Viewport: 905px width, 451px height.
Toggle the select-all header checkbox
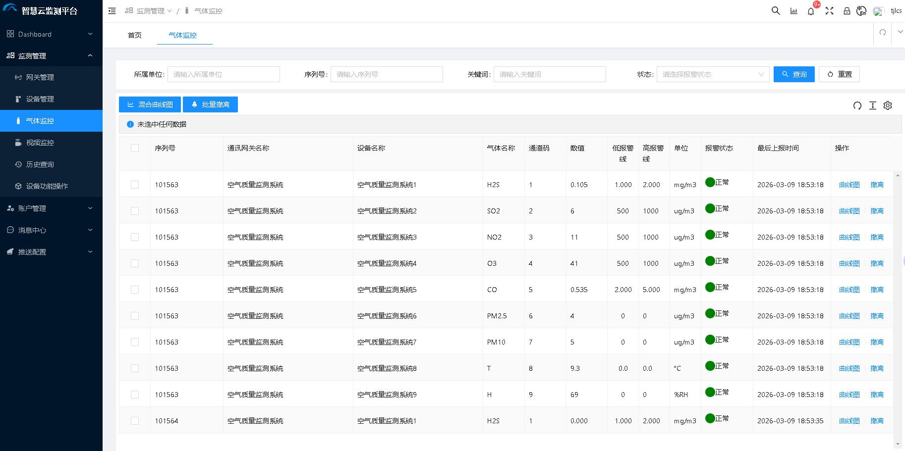135,148
